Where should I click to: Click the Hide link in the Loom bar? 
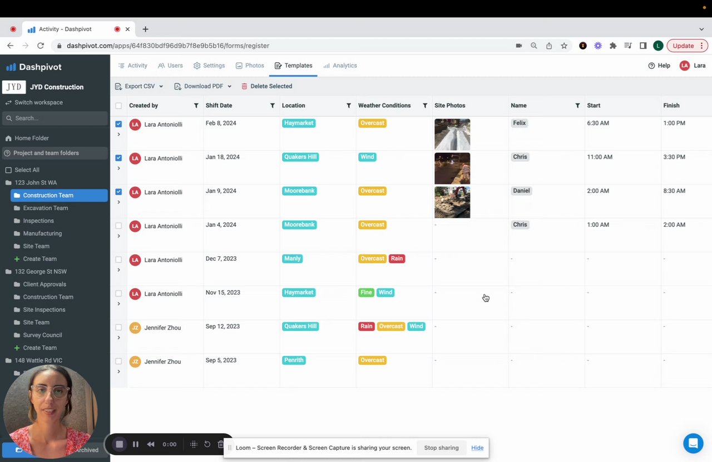477,448
